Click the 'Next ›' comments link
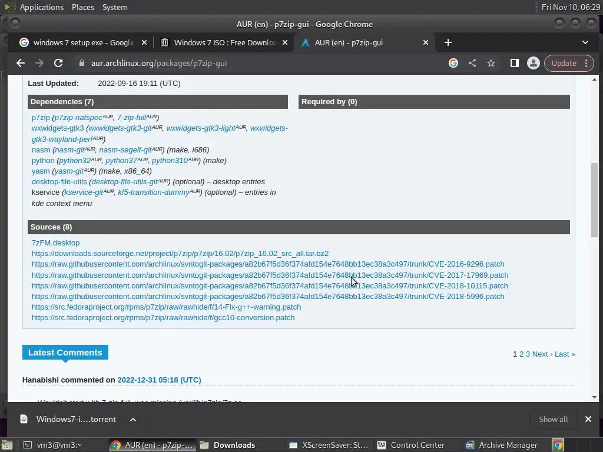The width and height of the screenshot is (603, 452). tap(542, 354)
